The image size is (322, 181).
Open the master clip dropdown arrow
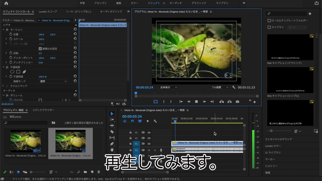coord(39,20)
